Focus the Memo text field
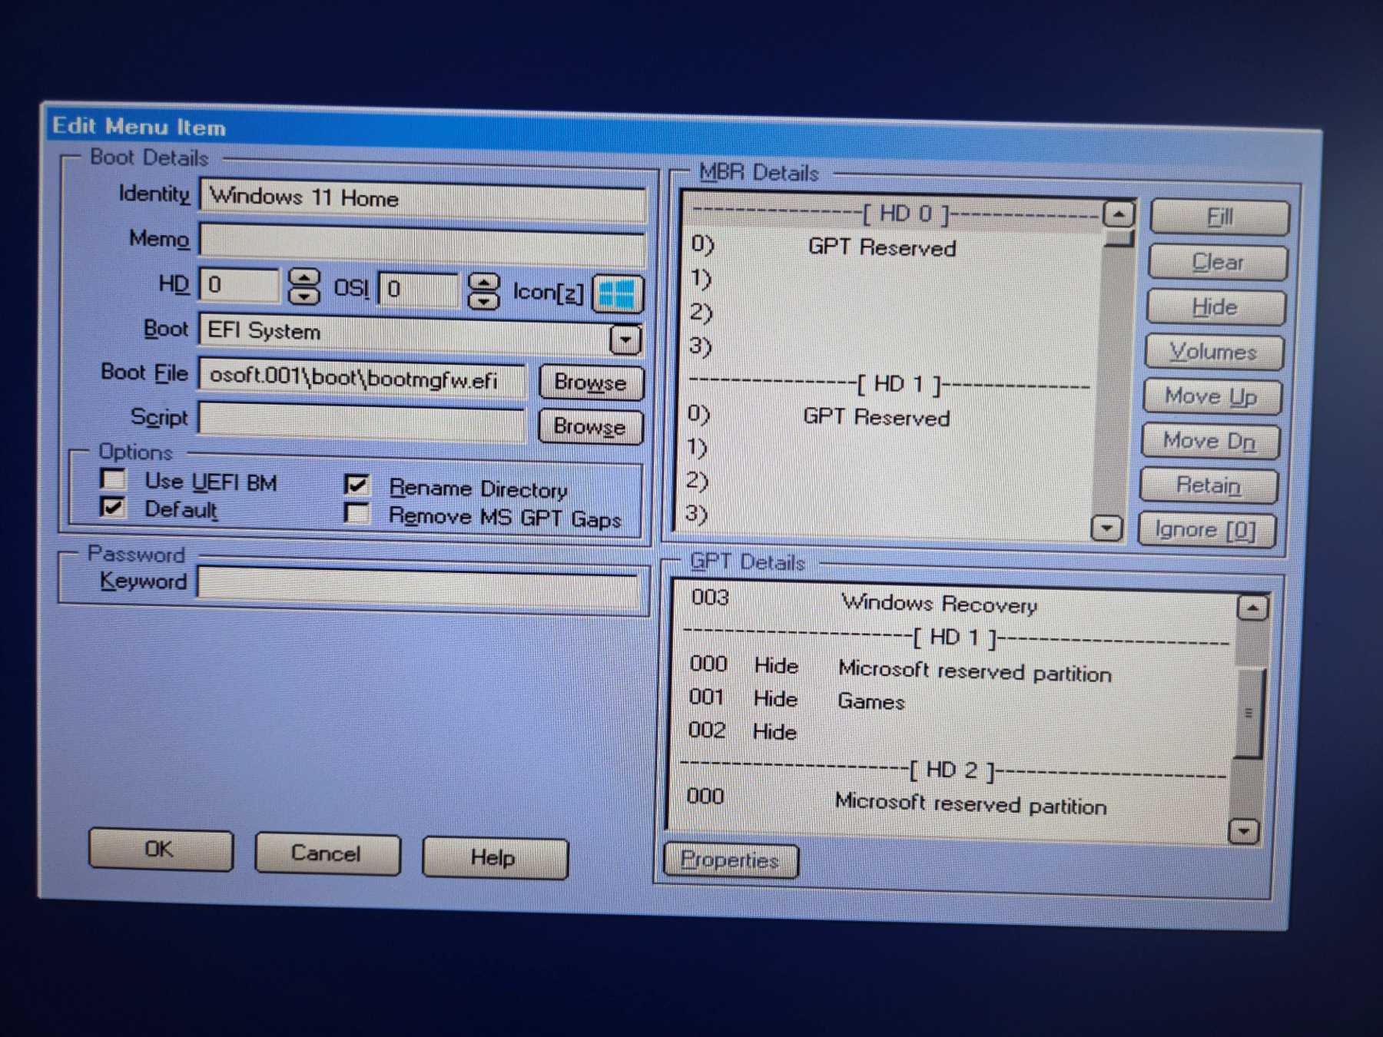 [x=423, y=244]
